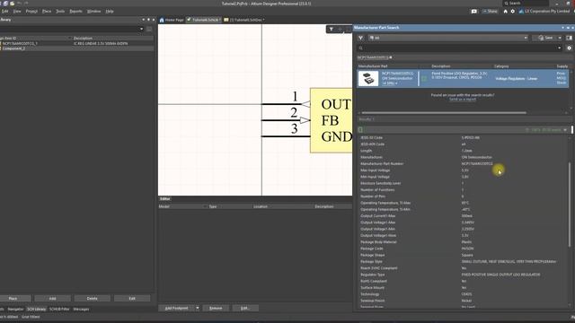Select the Max Input Voltage property row
This screenshot has height=323, width=575.
(463, 170)
